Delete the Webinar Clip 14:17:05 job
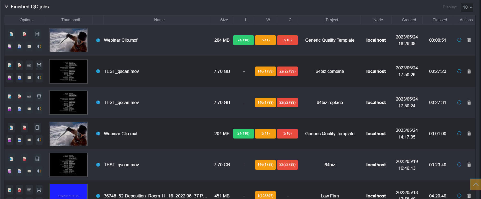Screen dimensions: 481x199 [x=469, y=134]
